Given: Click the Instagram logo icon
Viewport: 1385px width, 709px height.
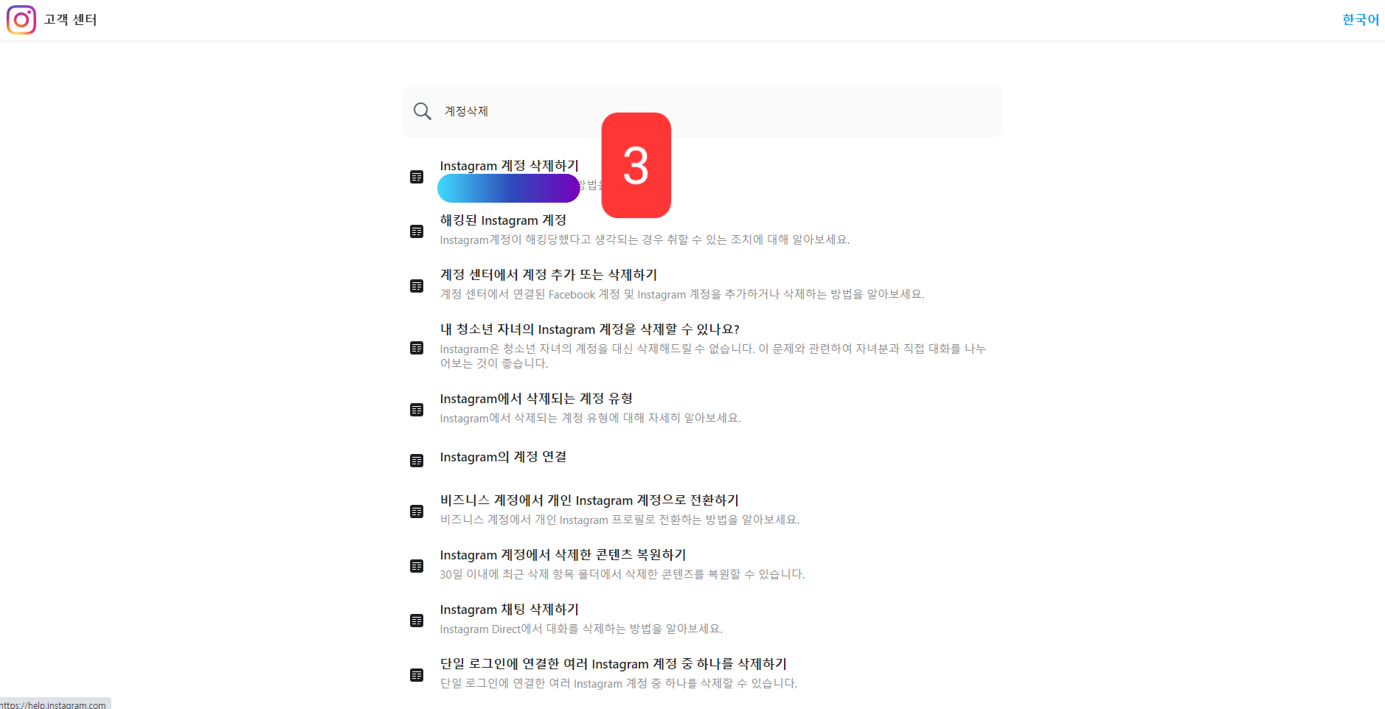Looking at the screenshot, I should click(x=21, y=20).
